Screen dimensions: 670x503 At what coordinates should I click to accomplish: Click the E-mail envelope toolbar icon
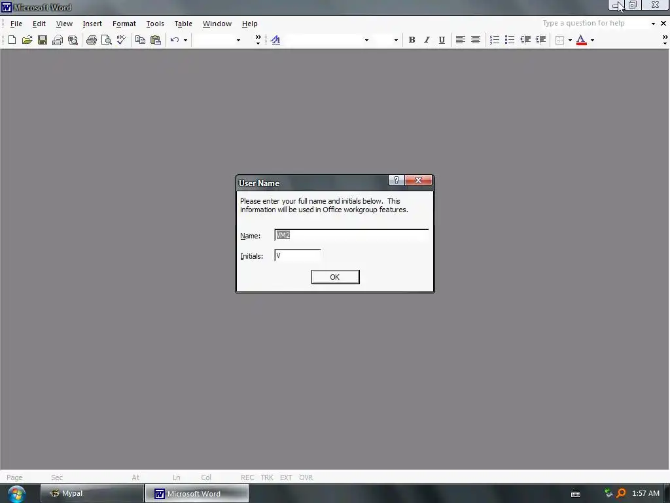[58, 40]
